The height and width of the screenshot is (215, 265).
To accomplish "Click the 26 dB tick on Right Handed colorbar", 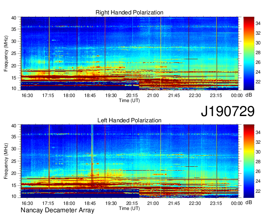I will click(x=258, y=62).
